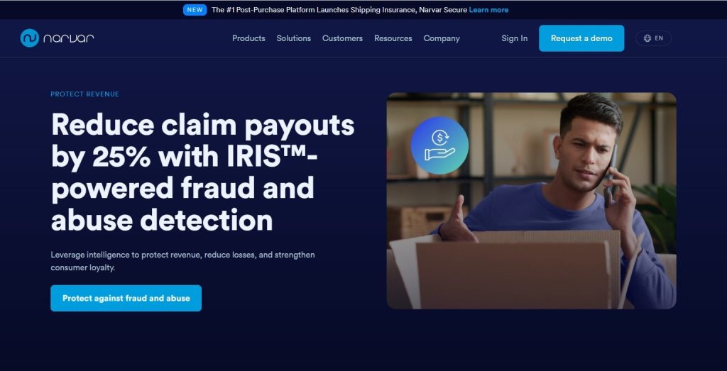Open the Company menu
Viewport: 727px width, 371px height.
(x=442, y=38)
